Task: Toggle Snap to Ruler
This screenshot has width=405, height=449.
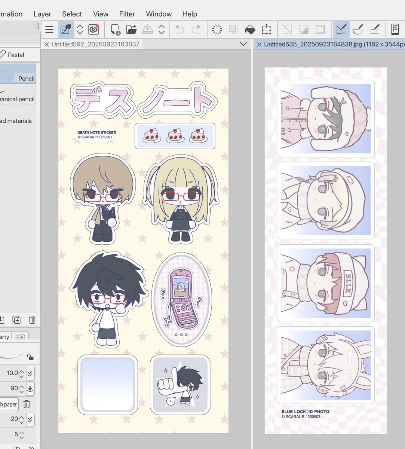Action: tap(341, 30)
